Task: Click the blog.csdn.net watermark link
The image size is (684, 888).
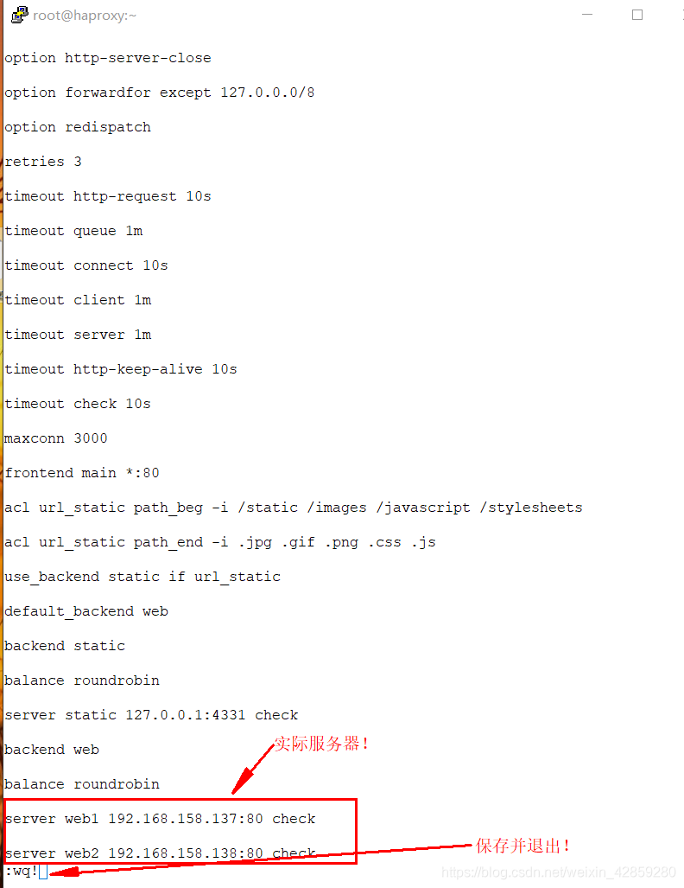Action: pyautogui.click(x=559, y=872)
